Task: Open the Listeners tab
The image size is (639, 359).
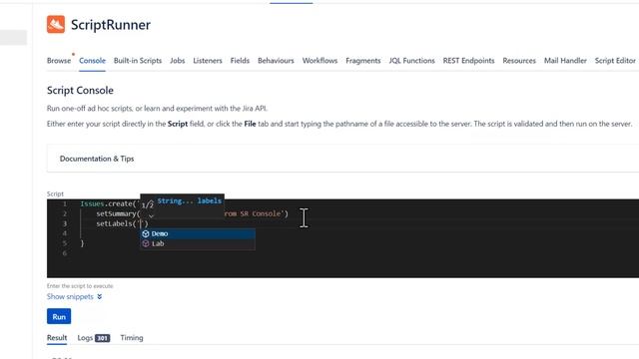Action: [208, 61]
